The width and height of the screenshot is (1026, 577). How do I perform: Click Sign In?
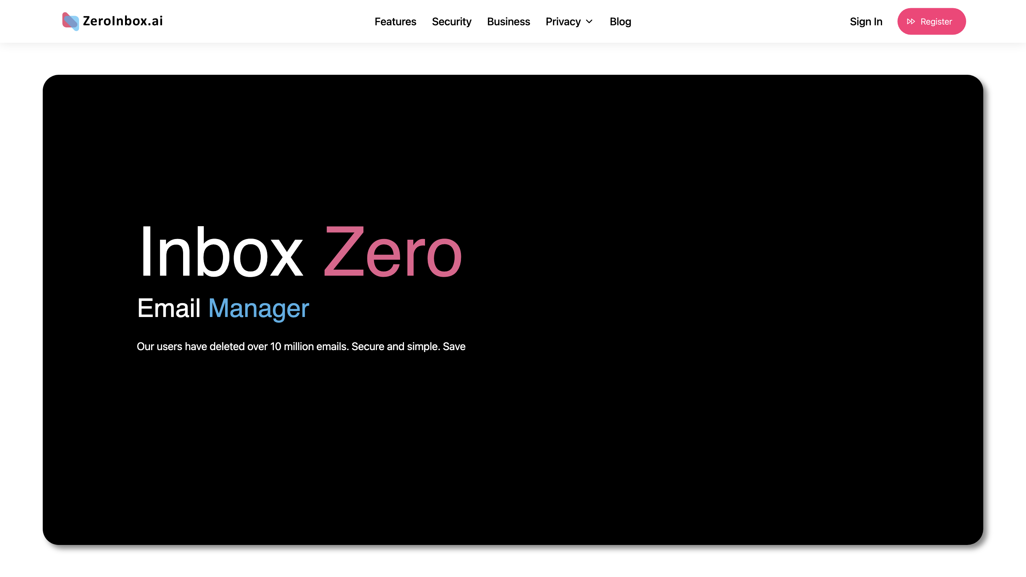click(866, 21)
